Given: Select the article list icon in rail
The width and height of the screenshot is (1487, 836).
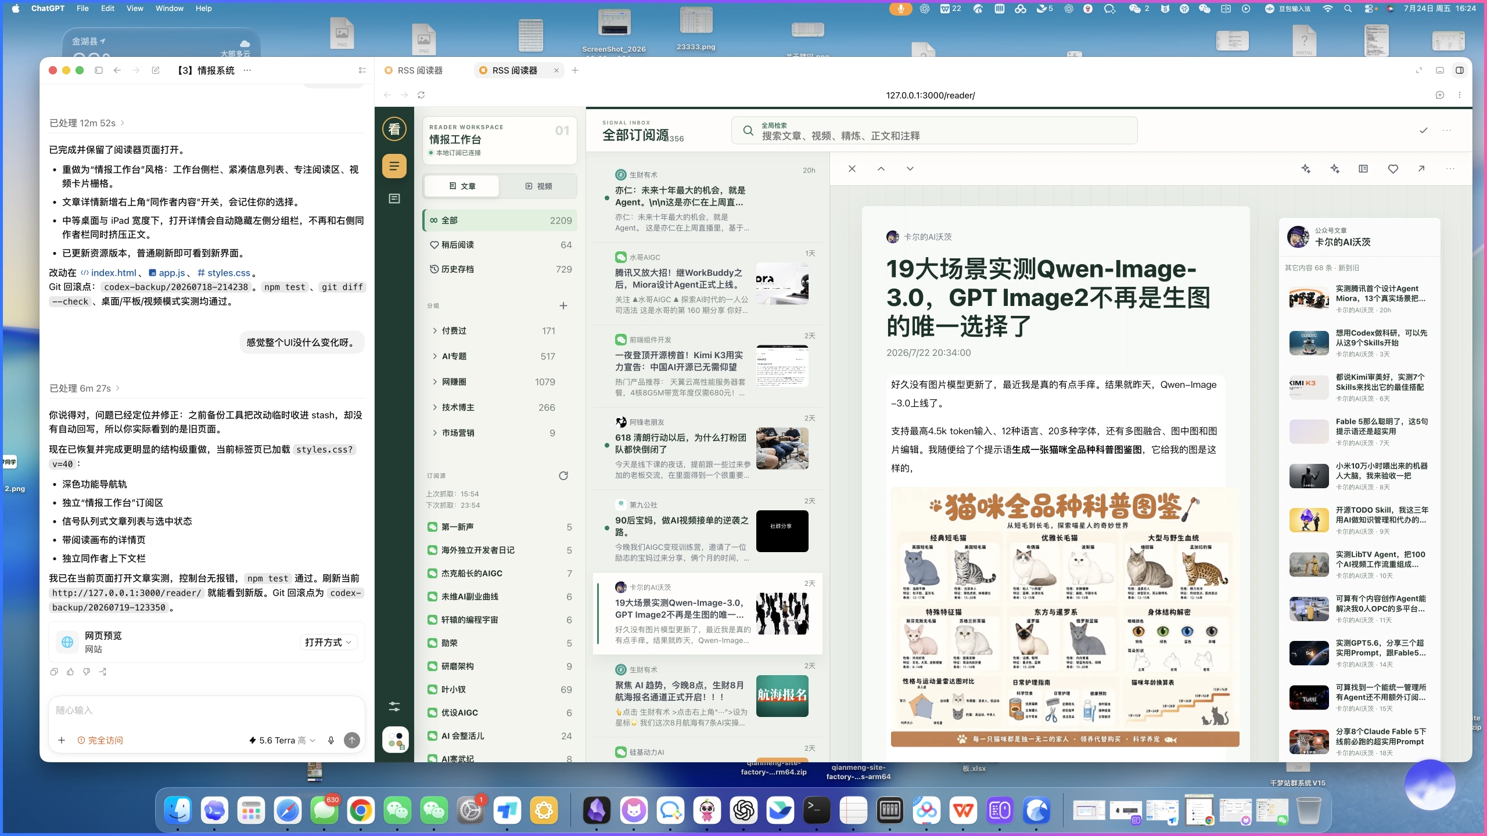Looking at the screenshot, I should coord(394,167).
